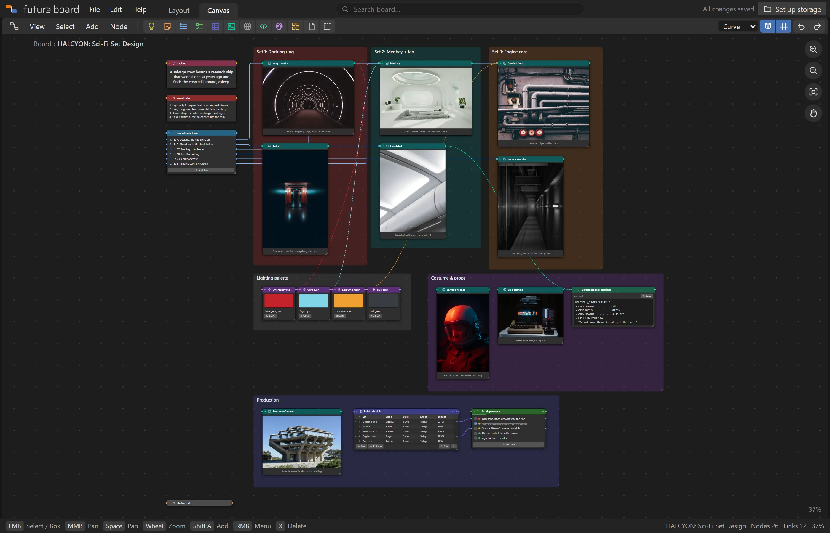Screen dimensions: 830x533
Task: Add a code snippet node from toolbar
Action: point(263,26)
